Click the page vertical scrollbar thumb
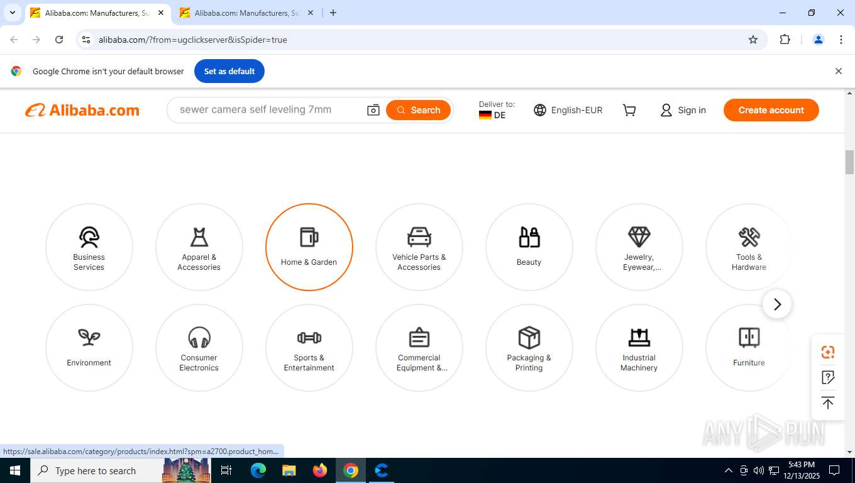Image resolution: width=855 pixels, height=483 pixels. point(850,162)
